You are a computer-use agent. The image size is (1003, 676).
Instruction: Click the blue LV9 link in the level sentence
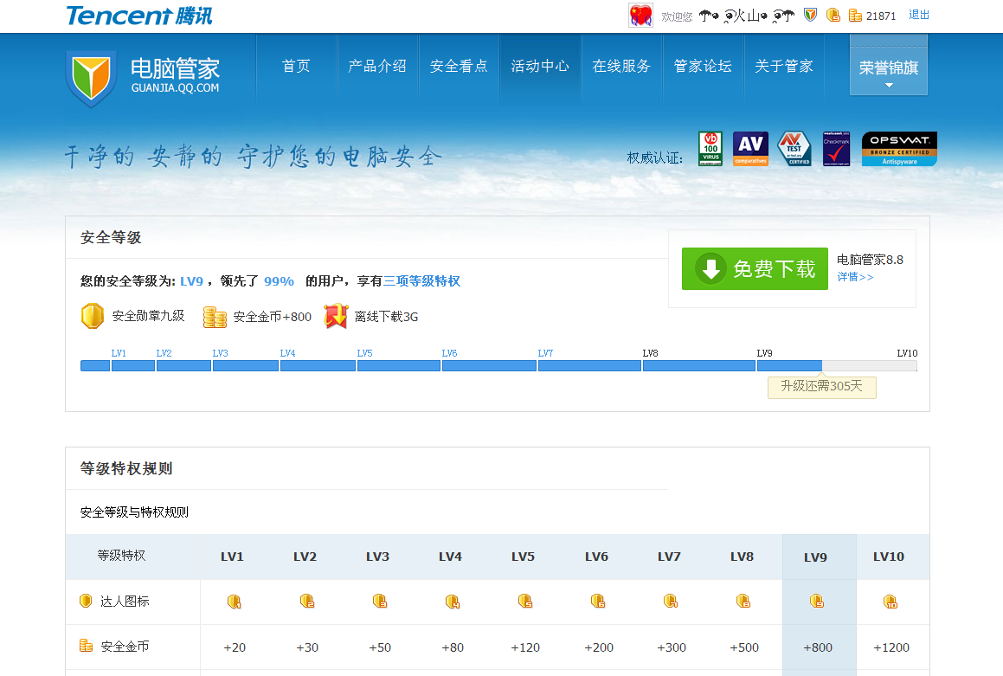[191, 281]
